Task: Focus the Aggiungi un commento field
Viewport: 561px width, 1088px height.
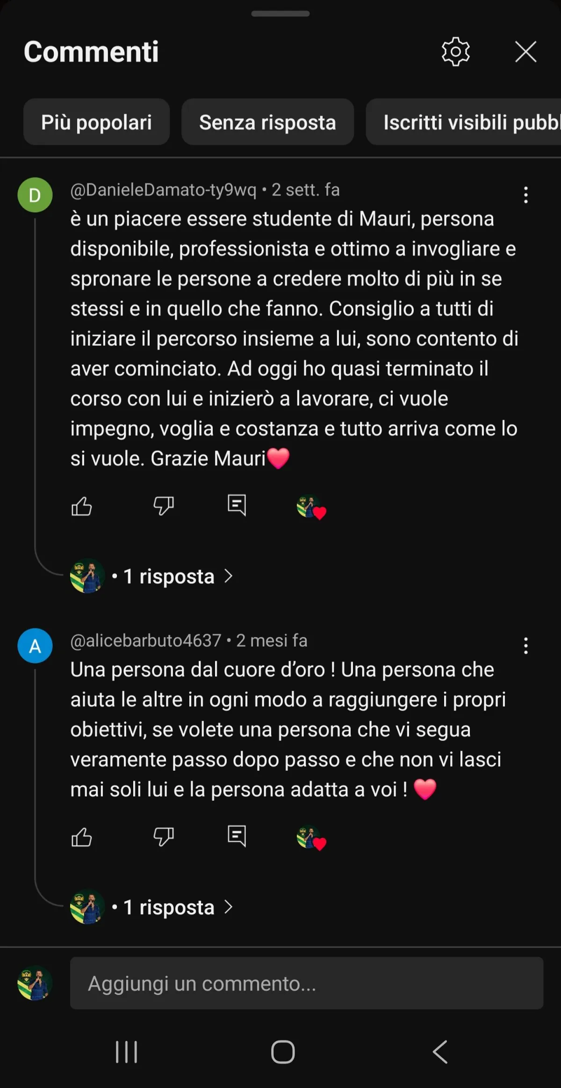Action: coord(307,983)
